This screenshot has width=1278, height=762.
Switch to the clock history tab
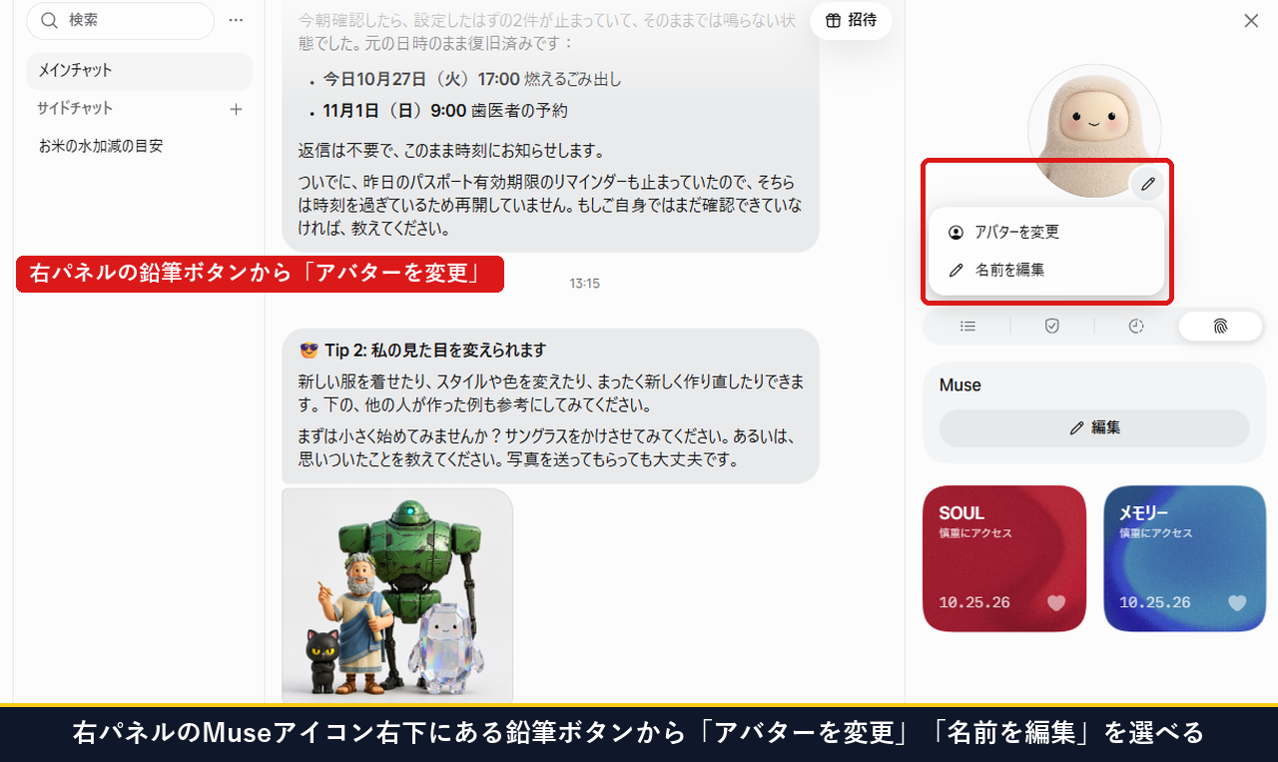tap(1136, 326)
